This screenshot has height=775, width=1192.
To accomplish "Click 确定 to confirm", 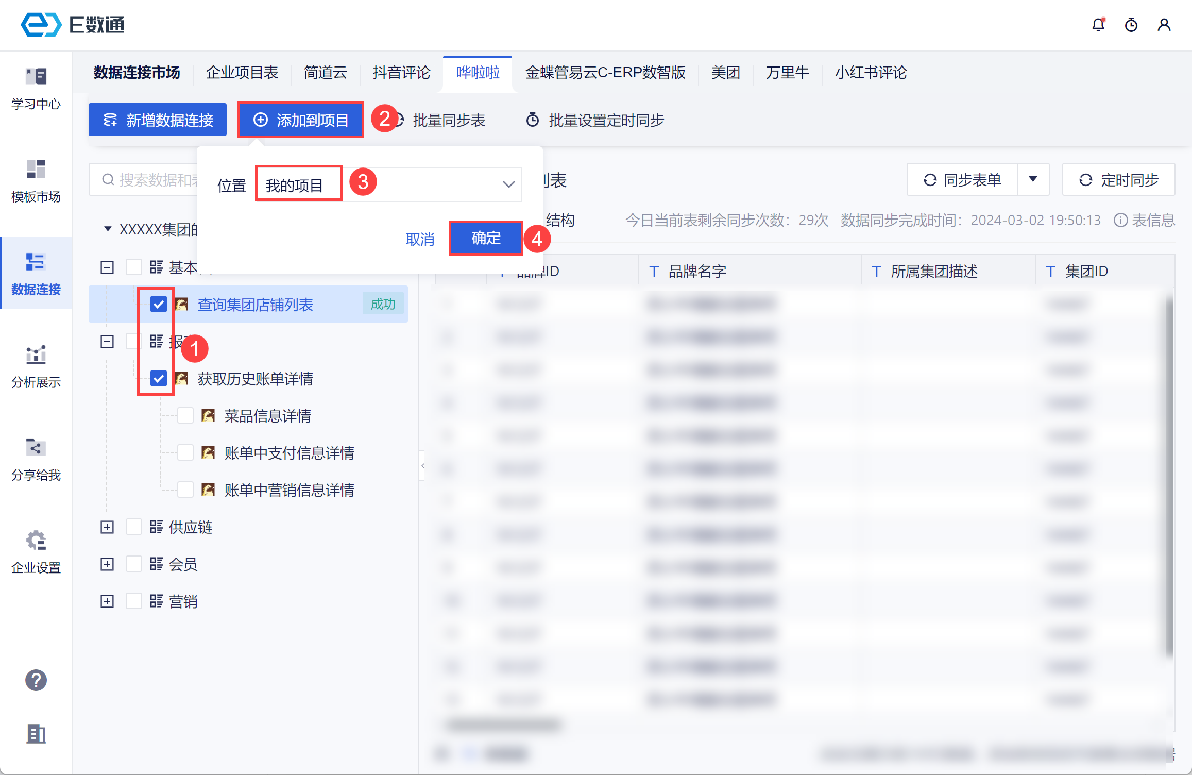I will pyautogui.click(x=486, y=238).
